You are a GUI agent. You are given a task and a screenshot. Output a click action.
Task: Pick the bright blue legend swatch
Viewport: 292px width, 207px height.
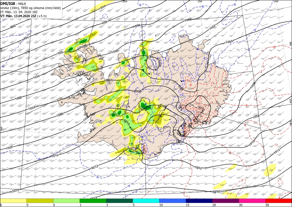point(173,201)
